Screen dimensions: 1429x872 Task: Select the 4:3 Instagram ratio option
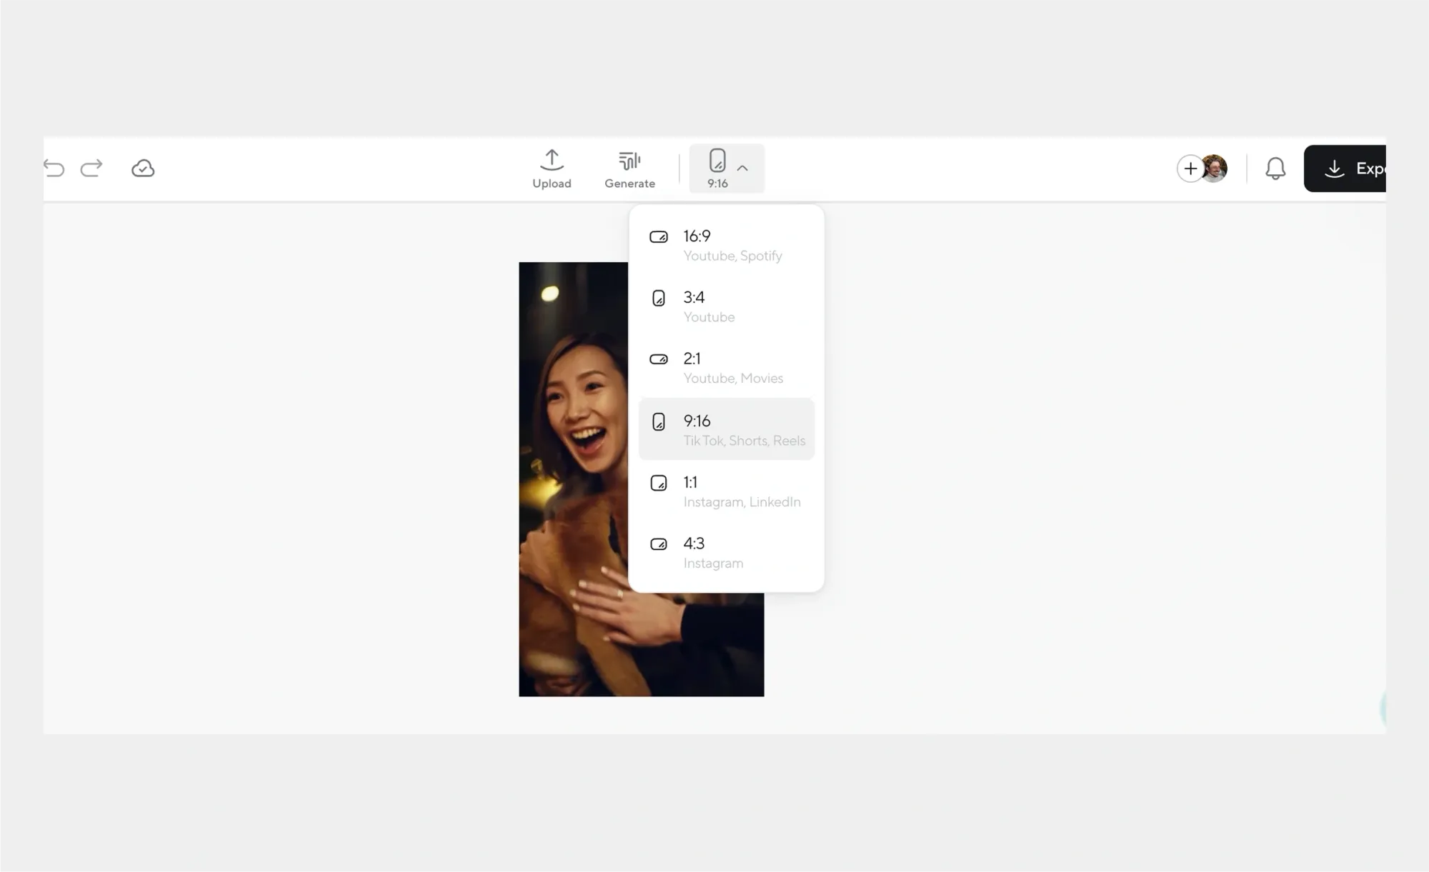(x=727, y=552)
